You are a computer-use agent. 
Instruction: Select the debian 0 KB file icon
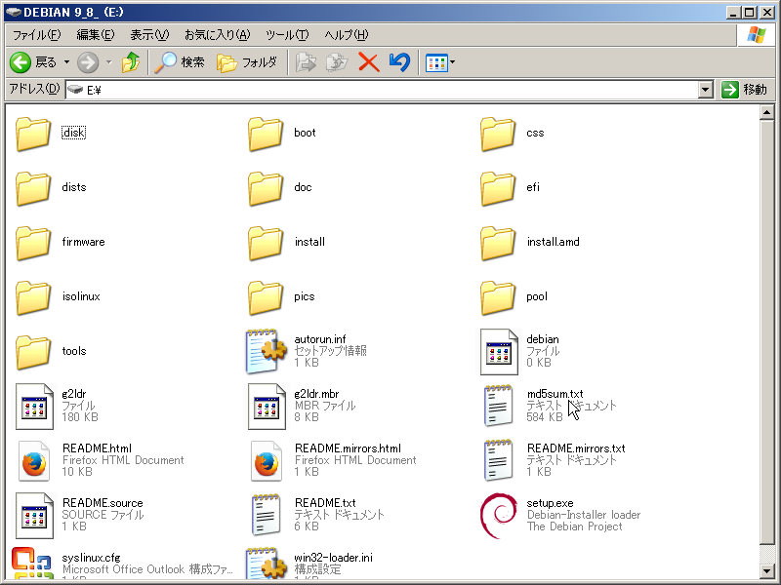click(x=499, y=352)
